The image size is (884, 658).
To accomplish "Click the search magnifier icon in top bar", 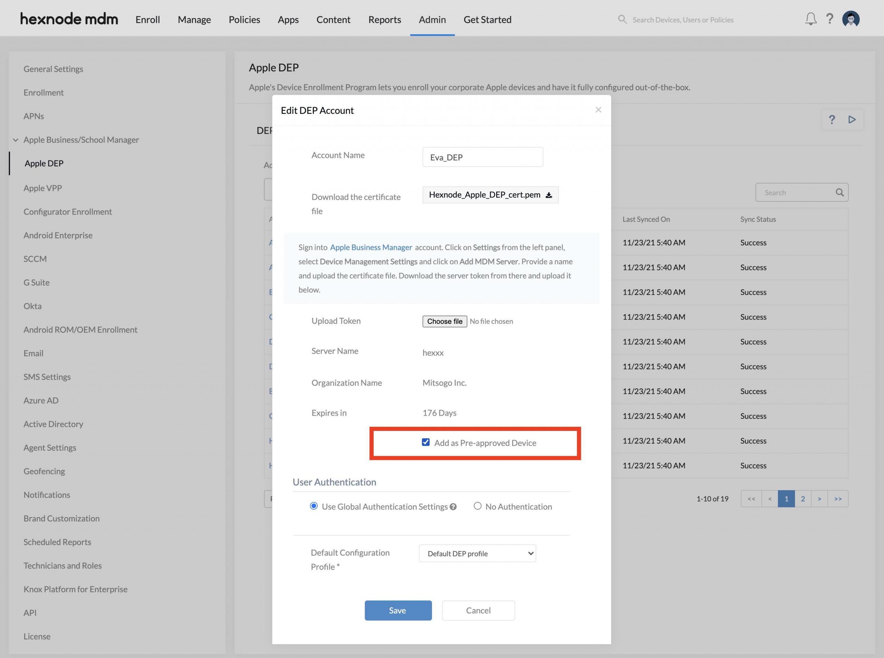I will (622, 19).
